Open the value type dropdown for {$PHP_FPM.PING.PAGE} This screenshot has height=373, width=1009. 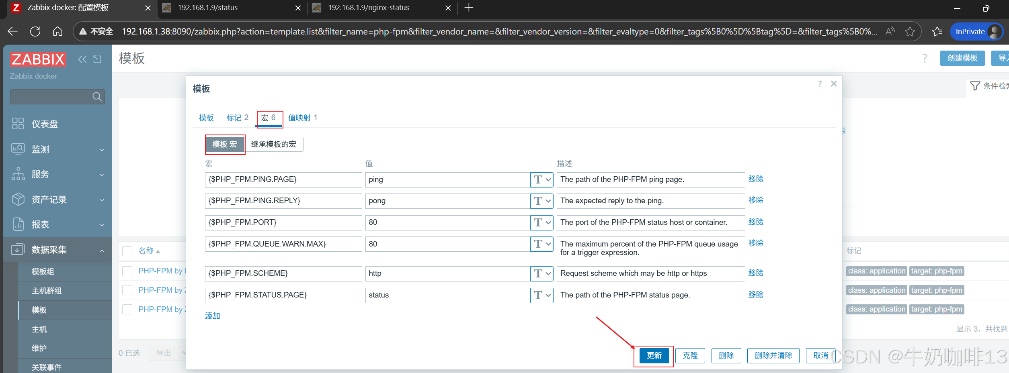pyautogui.click(x=542, y=179)
